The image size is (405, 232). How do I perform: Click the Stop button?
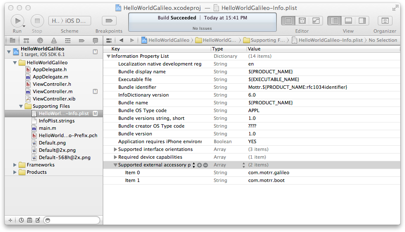[37, 21]
